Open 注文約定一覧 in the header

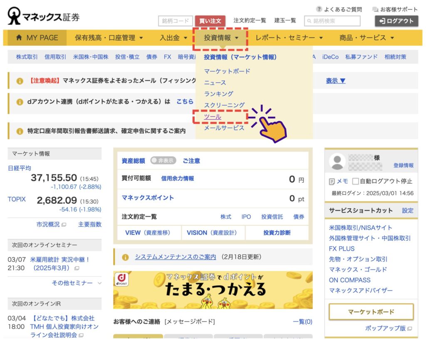click(250, 20)
